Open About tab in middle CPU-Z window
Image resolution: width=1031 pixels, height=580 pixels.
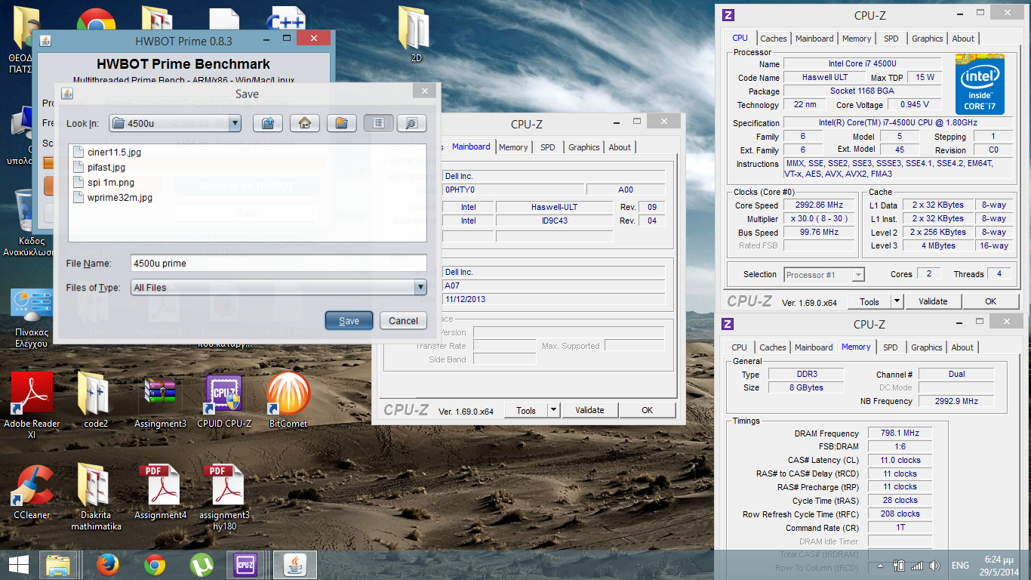coord(620,147)
